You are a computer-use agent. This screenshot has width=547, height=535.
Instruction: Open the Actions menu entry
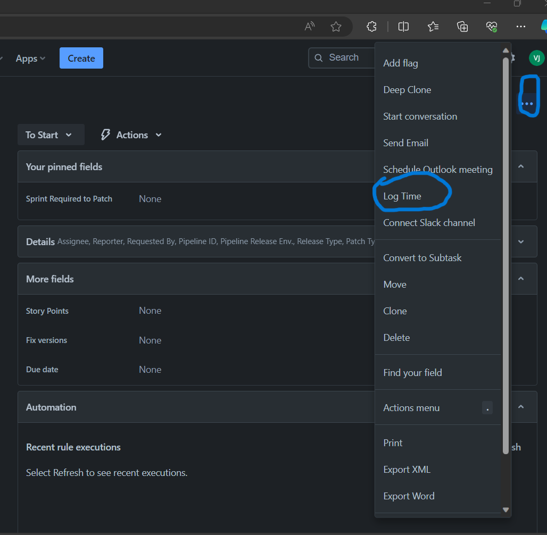(438, 408)
